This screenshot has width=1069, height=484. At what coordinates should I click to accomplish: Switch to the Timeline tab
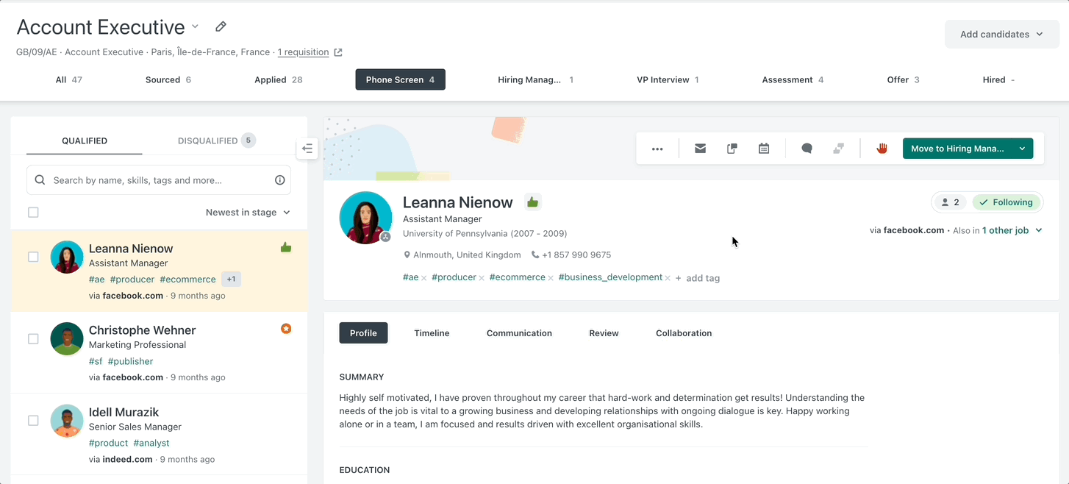coord(432,333)
